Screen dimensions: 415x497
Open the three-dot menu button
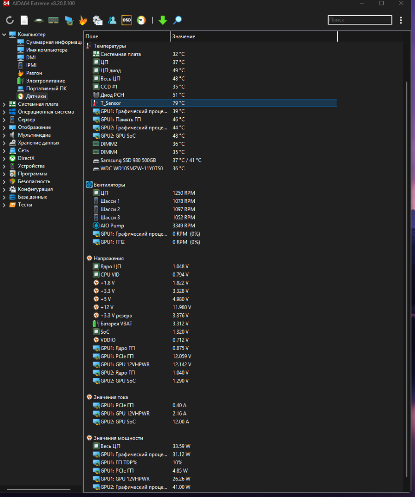point(401,20)
